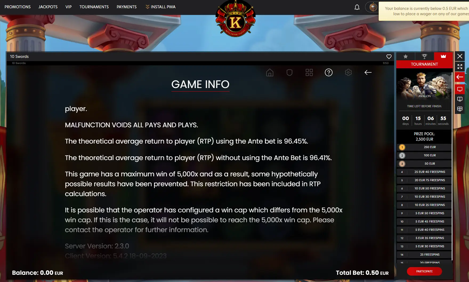This screenshot has width=469, height=282.
Task: Open the game settings gear icon
Action: tap(348, 72)
